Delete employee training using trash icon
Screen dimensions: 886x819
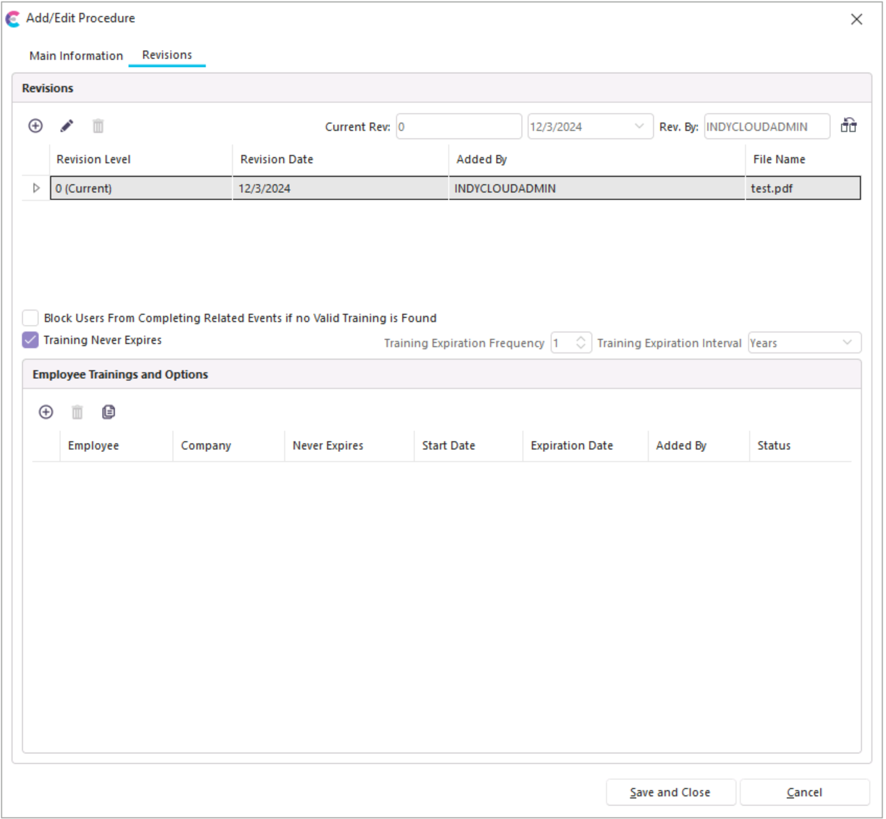pos(77,412)
